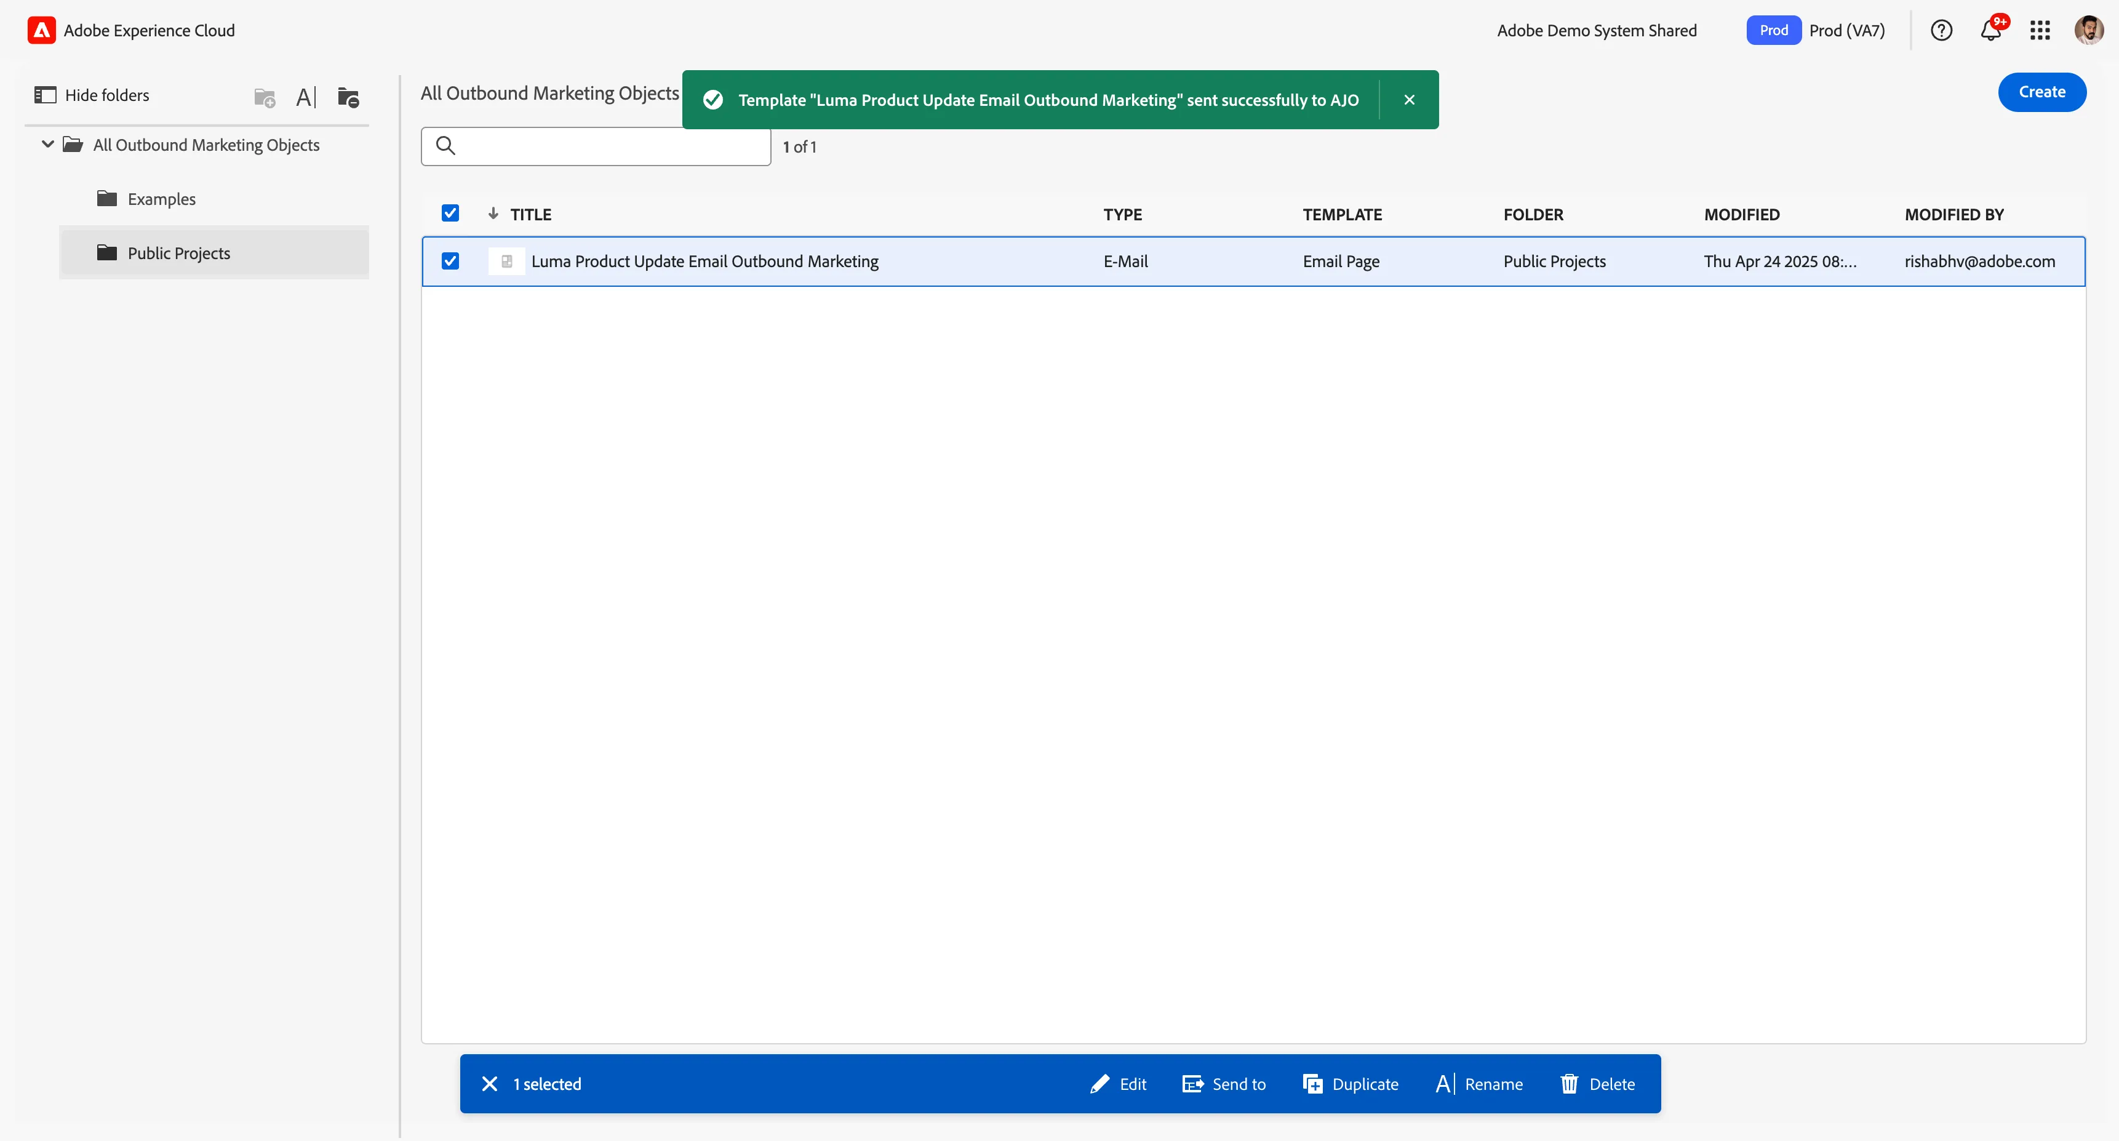
Task: Sort by the TITLE column arrow
Action: tap(493, 214)
